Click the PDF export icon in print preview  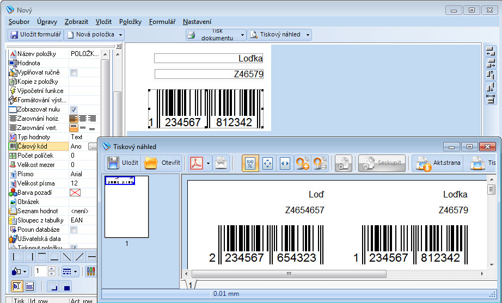click(196, 163)
